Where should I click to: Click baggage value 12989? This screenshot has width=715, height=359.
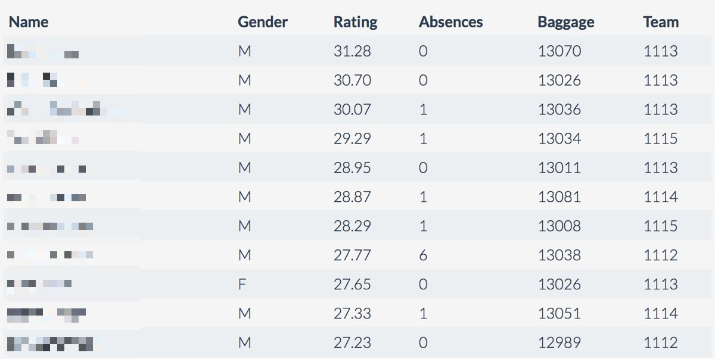559,343
